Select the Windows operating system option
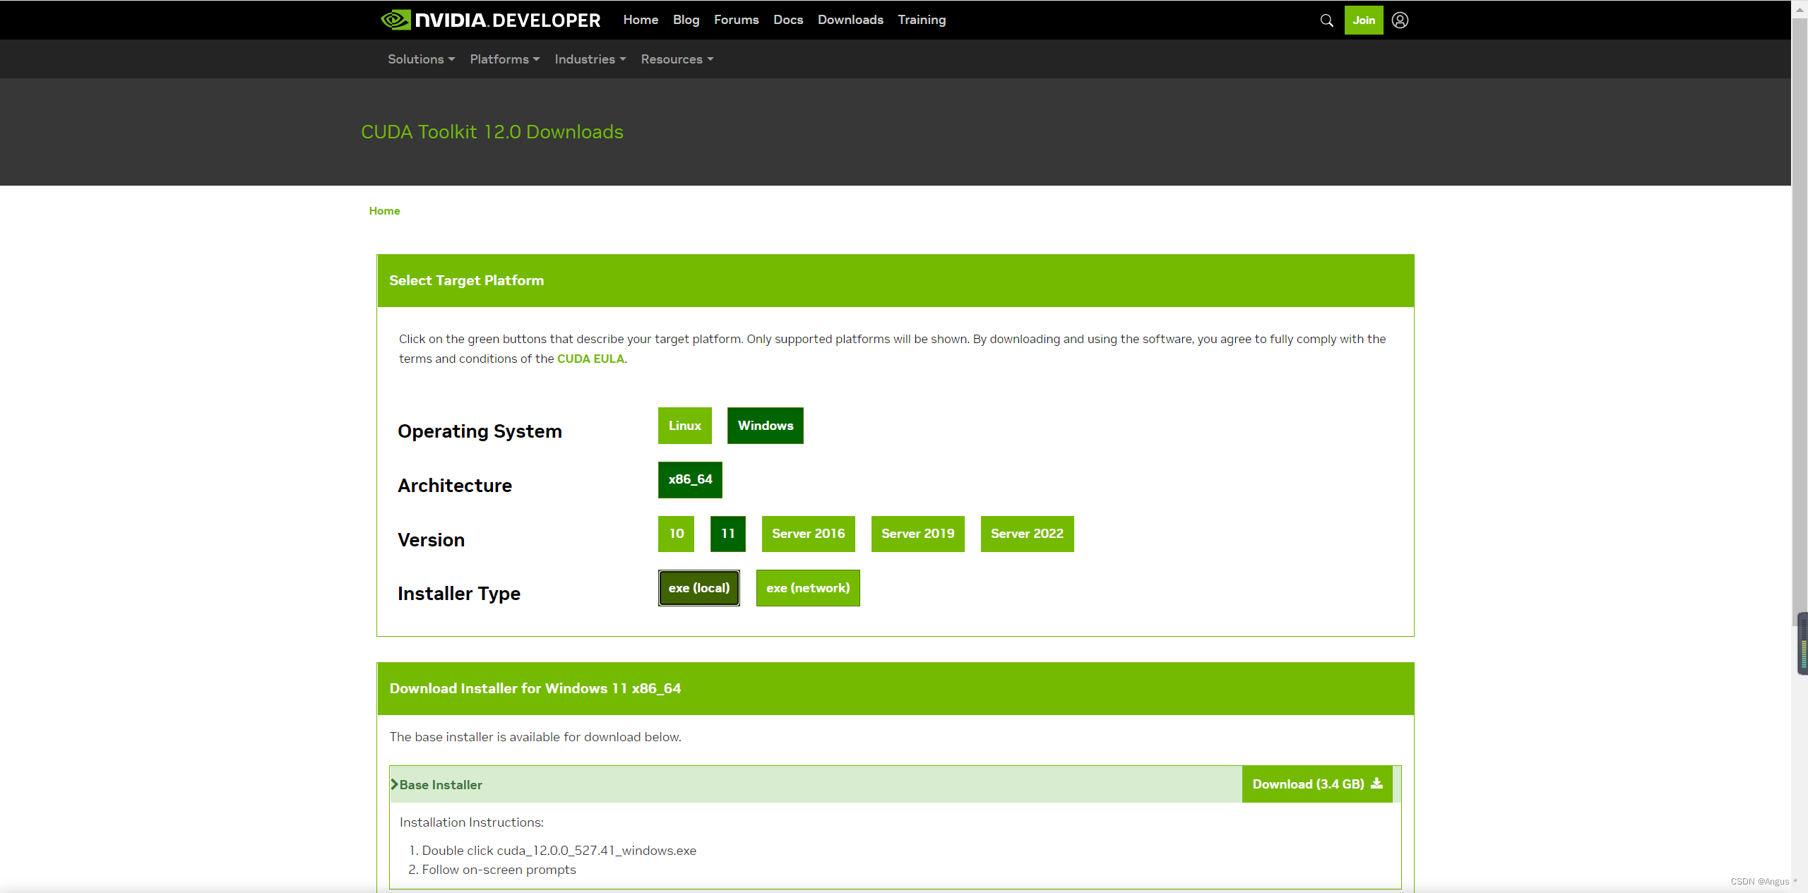 (x=765, y=426)
